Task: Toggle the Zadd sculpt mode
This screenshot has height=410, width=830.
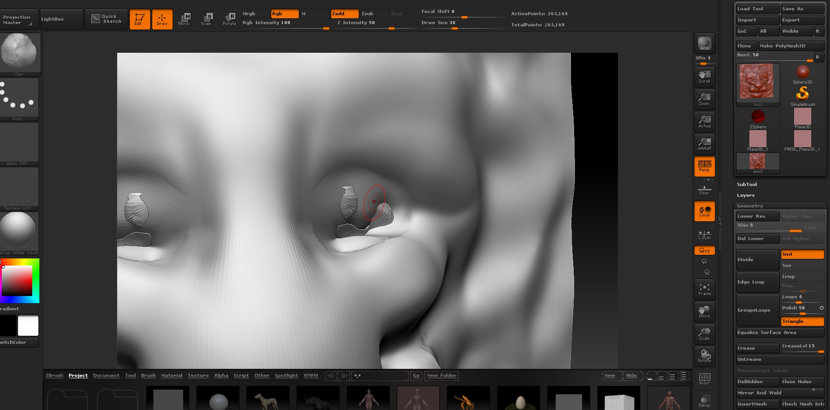Action: point(345,14)
